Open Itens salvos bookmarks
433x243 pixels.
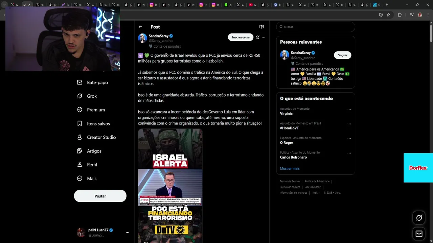(x=93, y=124)
